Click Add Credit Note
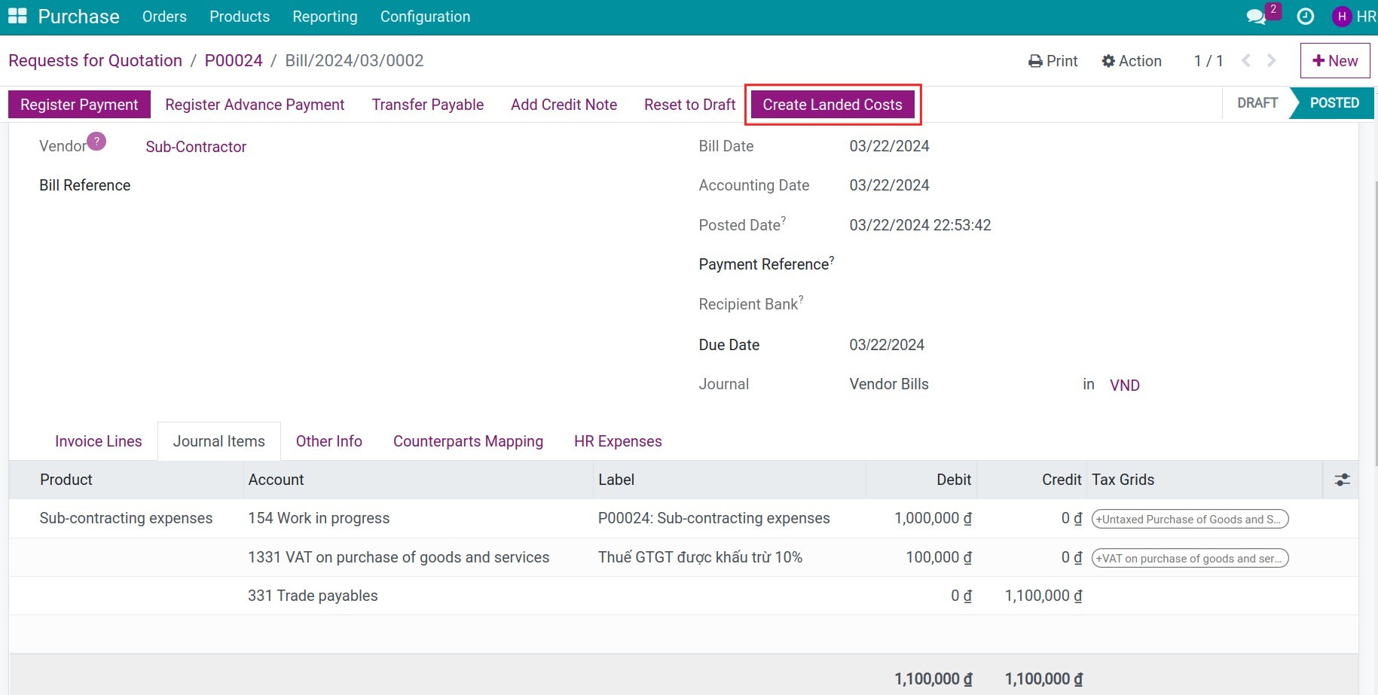Viewport: 1378px width, 695px height. pyautogui.click(x=564, y=105)
